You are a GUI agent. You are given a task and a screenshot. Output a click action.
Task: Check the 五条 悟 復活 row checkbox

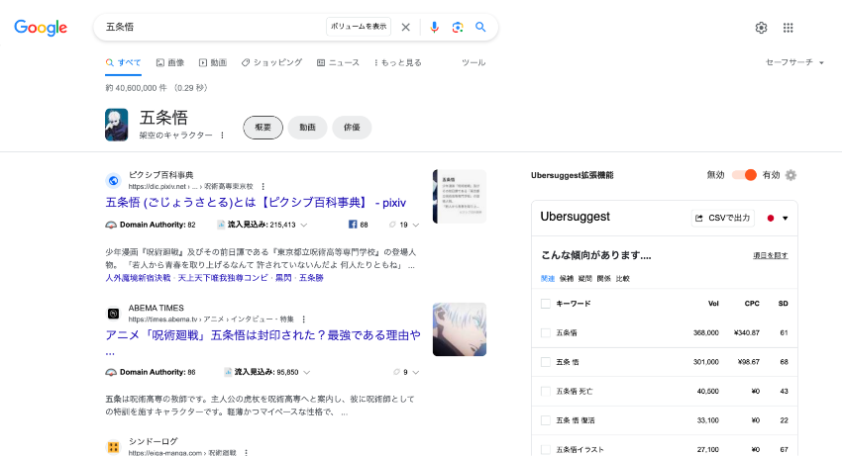[x=546, y=420]
